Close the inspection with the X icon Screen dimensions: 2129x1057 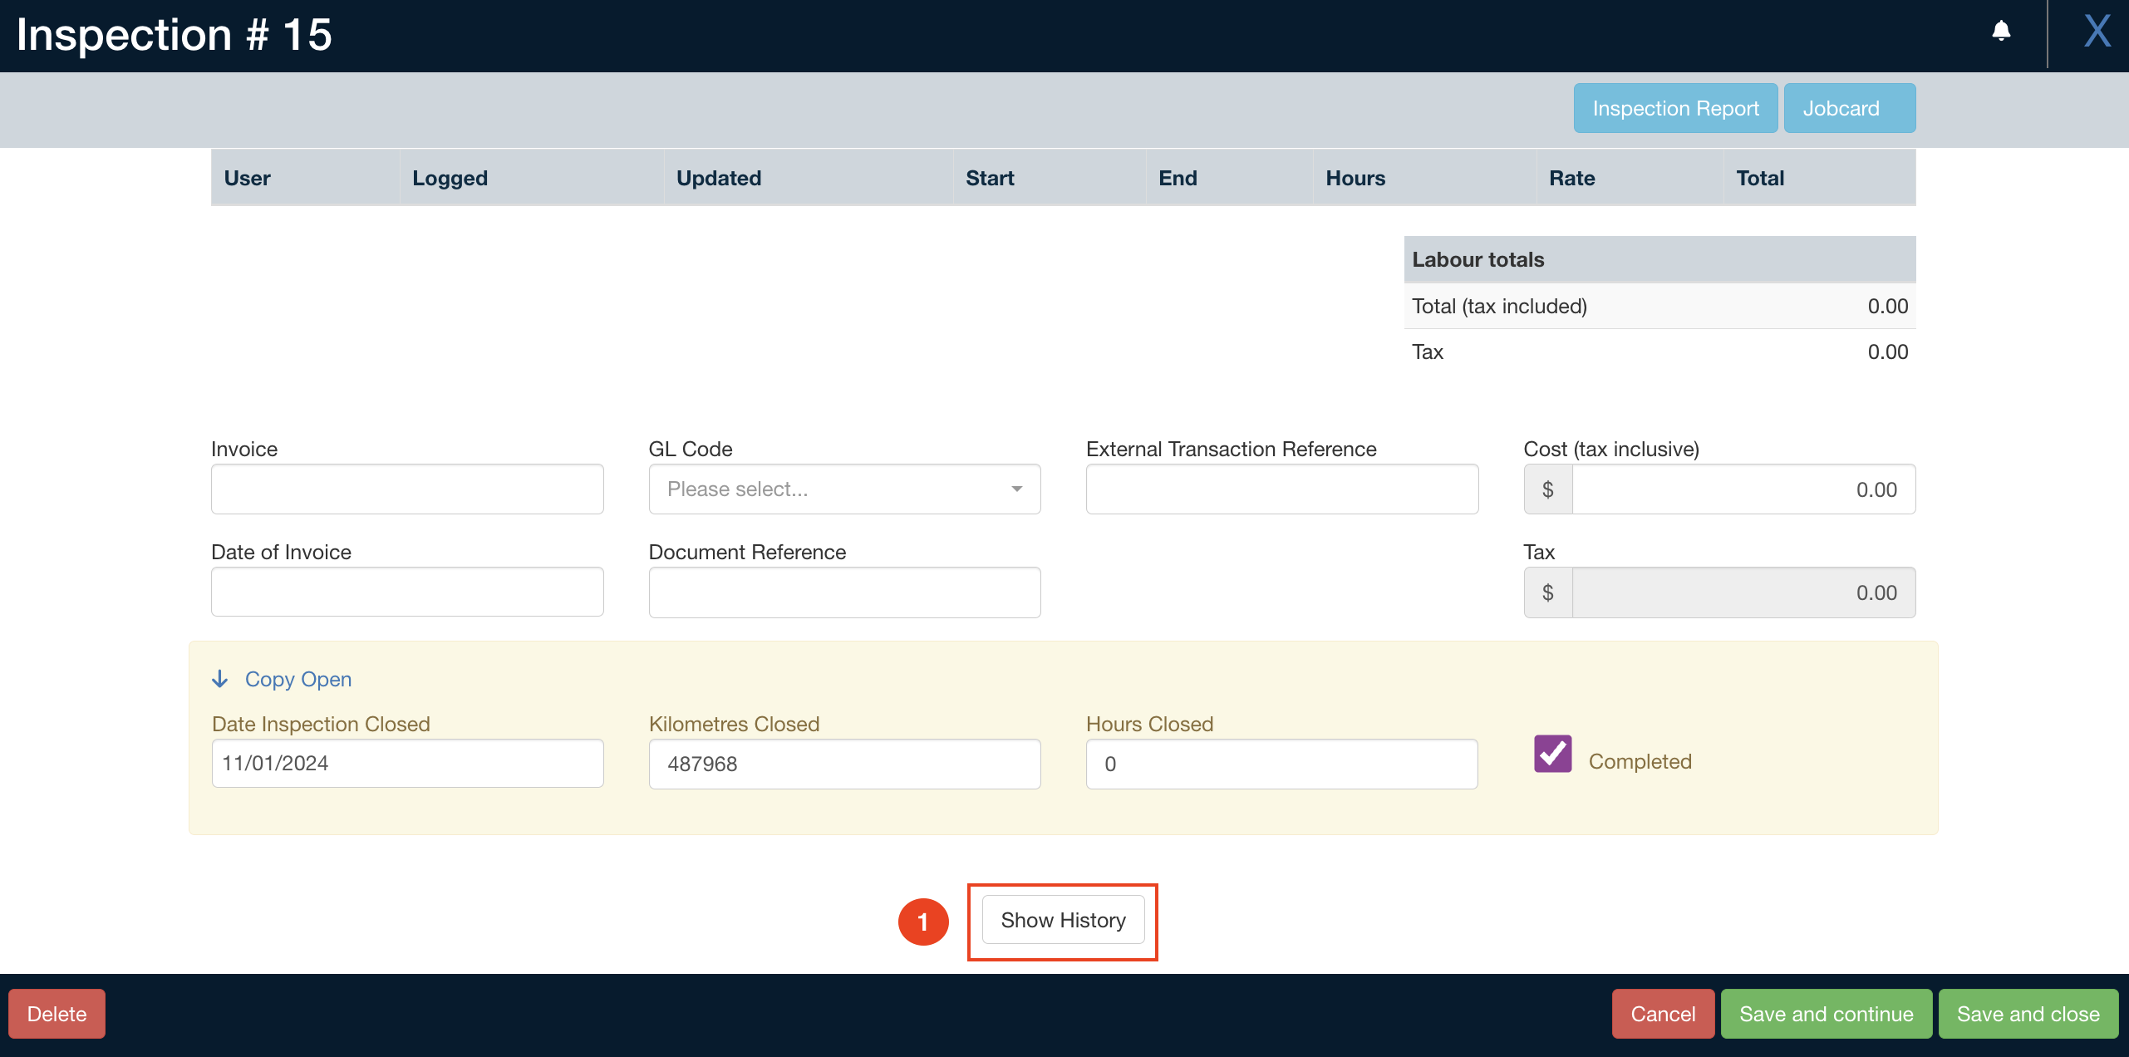2097,32
